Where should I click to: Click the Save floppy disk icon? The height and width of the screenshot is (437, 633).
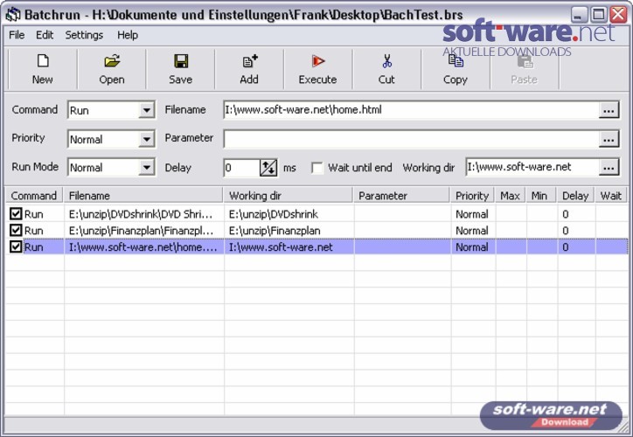(x=181, y=61)
